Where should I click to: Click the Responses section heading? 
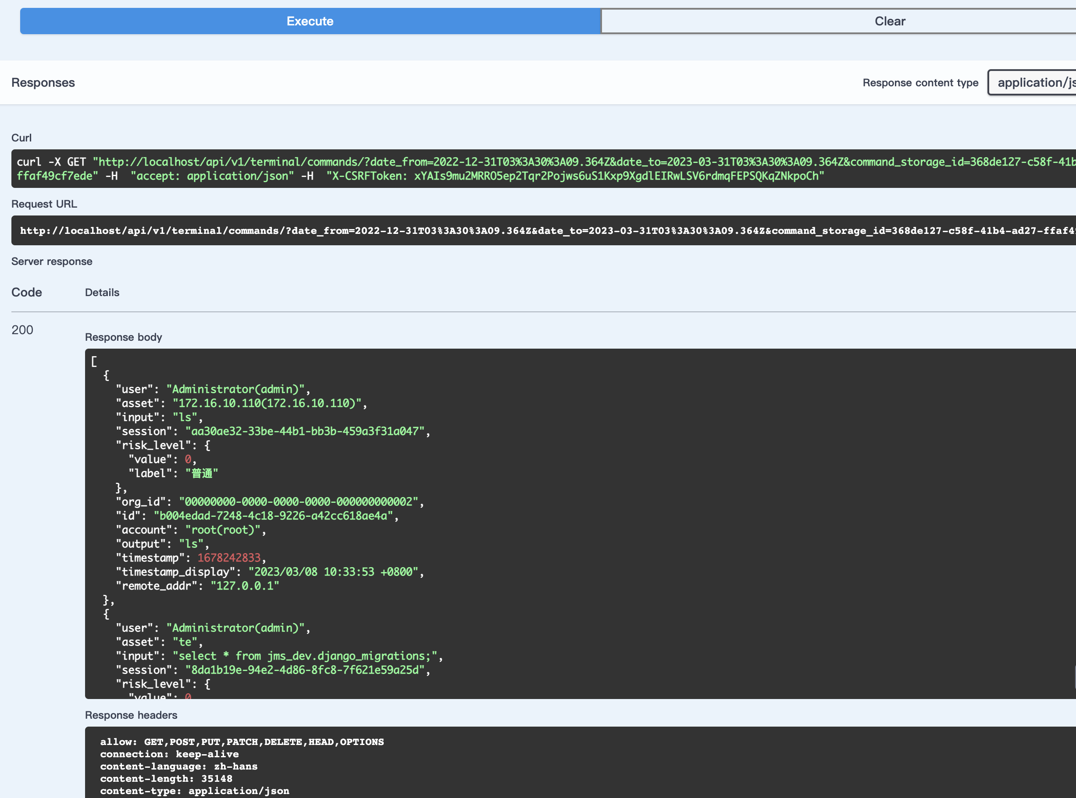43,82
